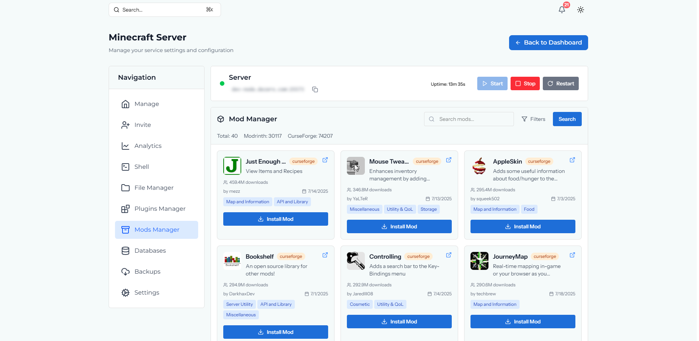Click the Food tag on AppleSkin

pos(529,209)
